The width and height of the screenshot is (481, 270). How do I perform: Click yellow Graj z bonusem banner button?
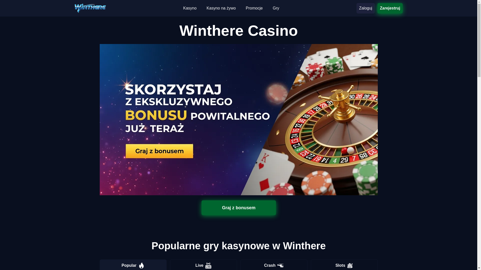159,151
